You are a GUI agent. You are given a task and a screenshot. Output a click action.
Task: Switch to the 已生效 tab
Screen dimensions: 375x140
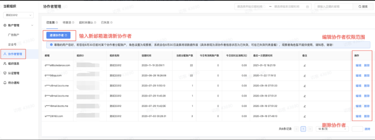50,23
